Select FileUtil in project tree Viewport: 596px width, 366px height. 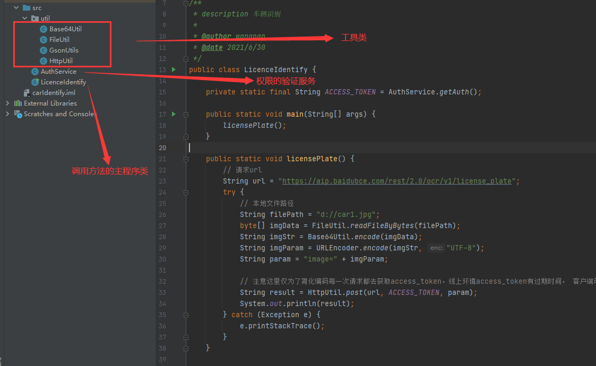click(59, 40)
